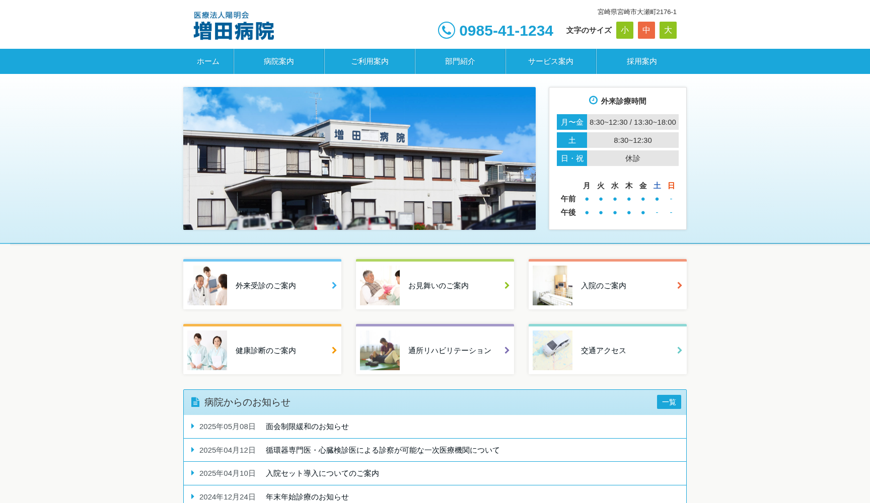Screen dimensions: 870x503
Task: Open 通所リハビリテーション via its chevron arrow
Action: point(506,351)
